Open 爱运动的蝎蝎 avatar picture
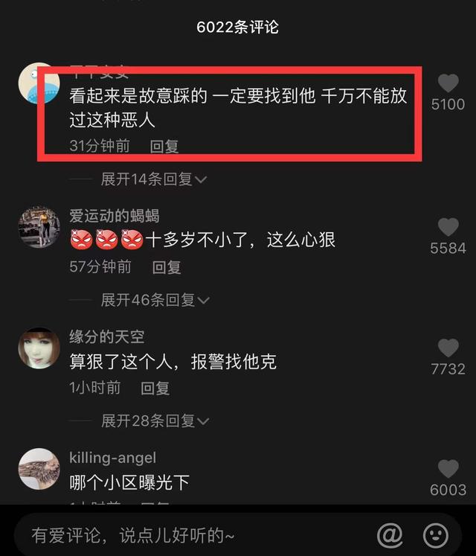Viewport: 476px width, 556px height. (x=39, y=227)
